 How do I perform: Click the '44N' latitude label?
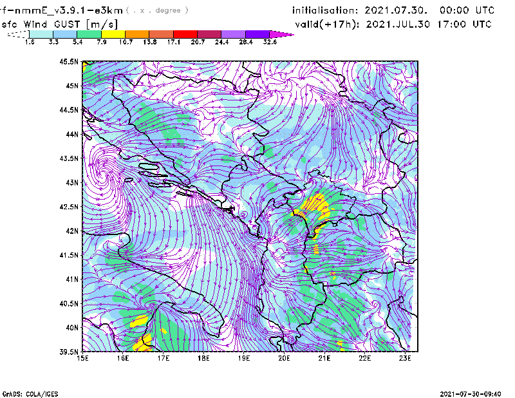[x=72, y=134]
